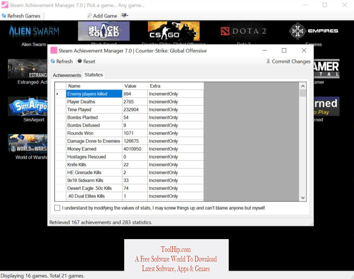This screenshot has height=279, width=354.
Task: Select the 'HE Grenade Kills' name cell
Action: pos(94,172)
